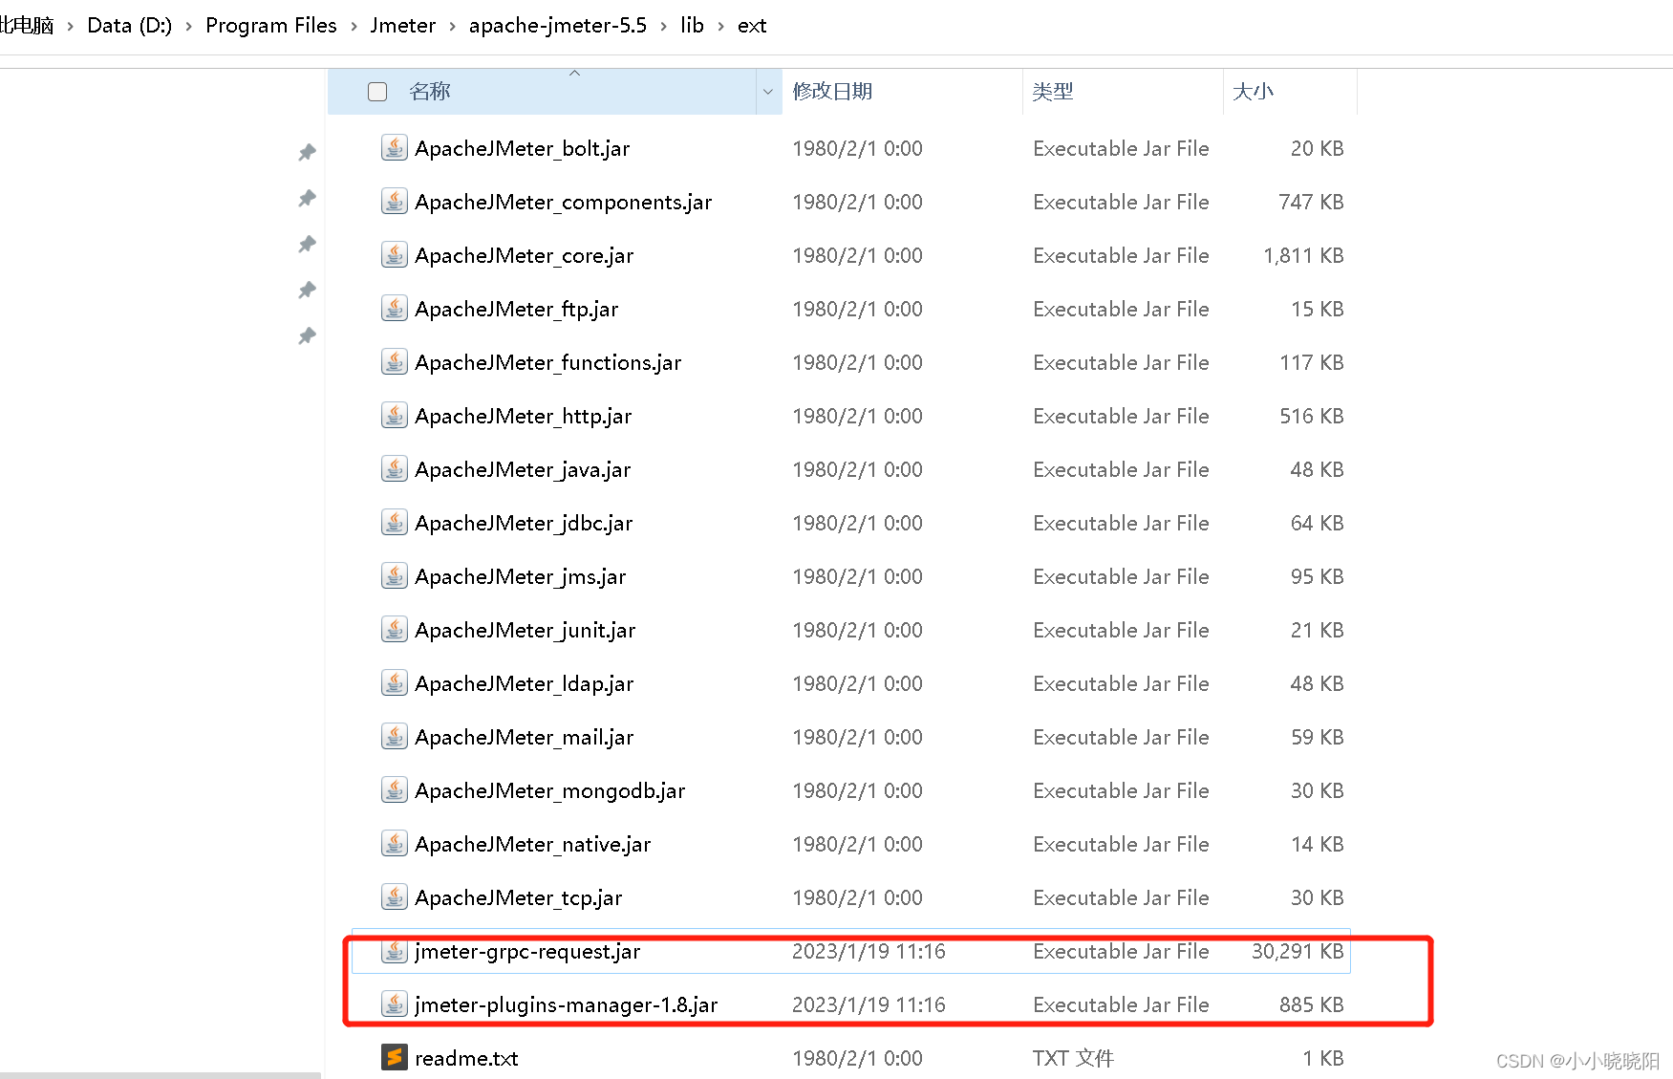Screen dimensions: 1673x1079
Task: Click the sort arrow above 名称 column
Action: coord(574,73)
